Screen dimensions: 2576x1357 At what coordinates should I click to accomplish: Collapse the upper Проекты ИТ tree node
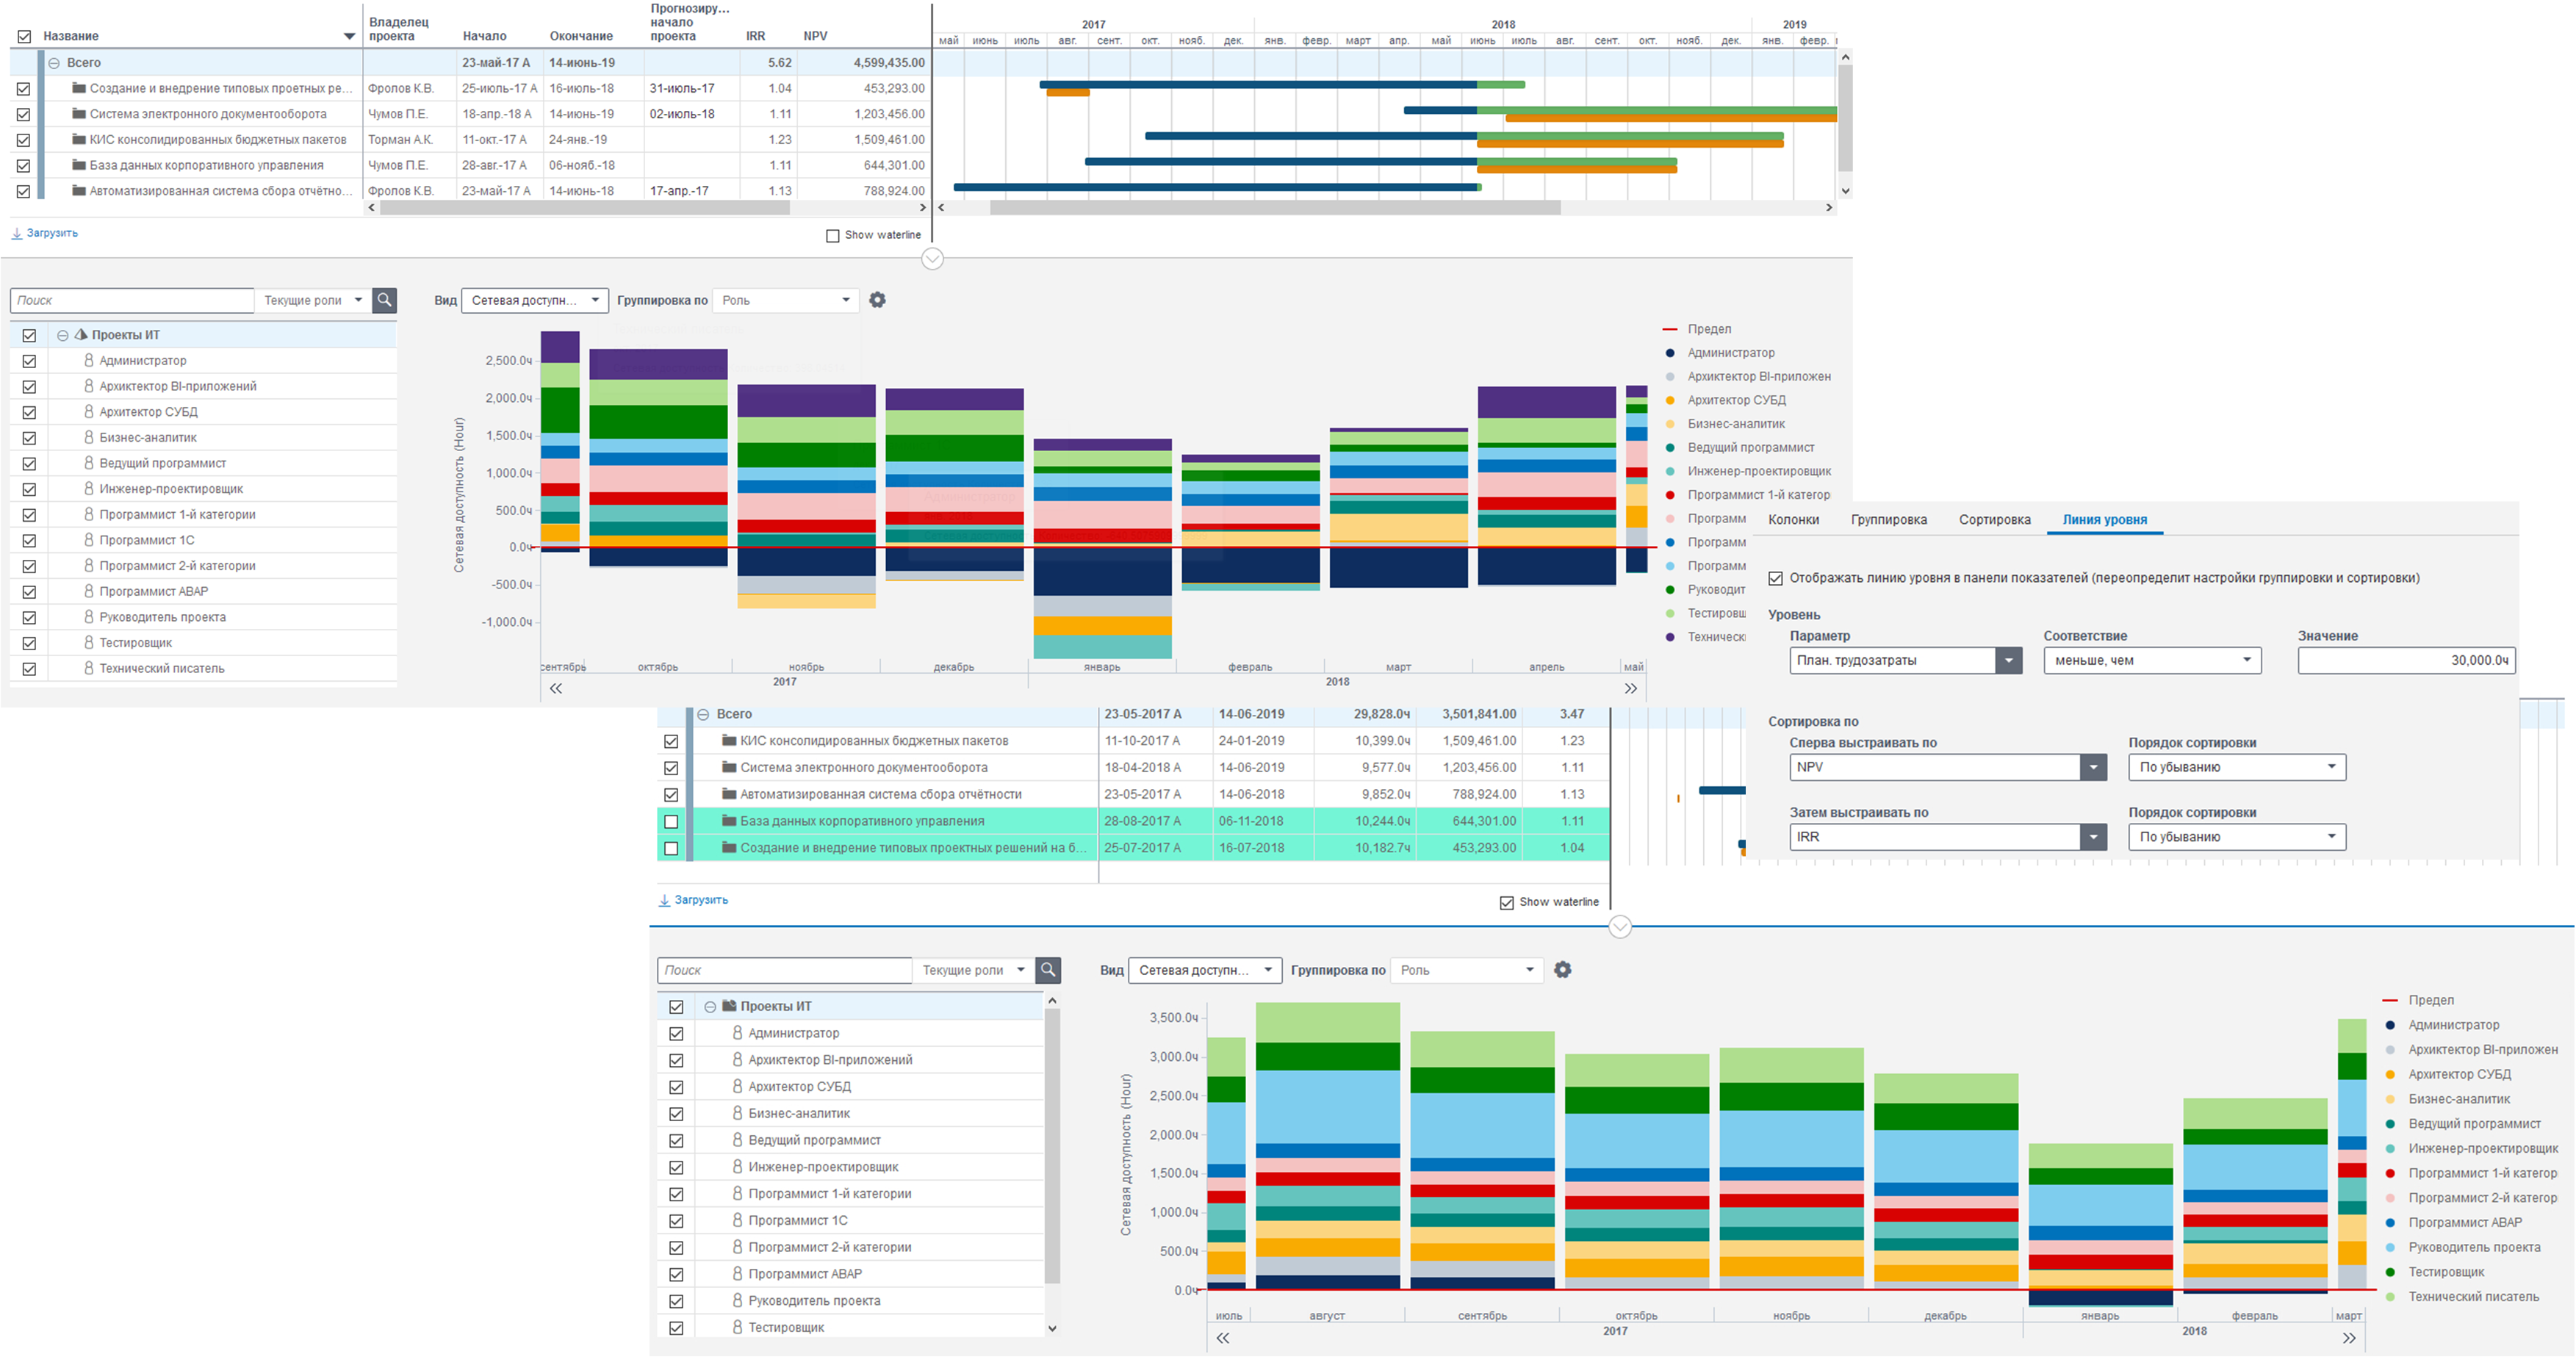click(x=63, y=336)
